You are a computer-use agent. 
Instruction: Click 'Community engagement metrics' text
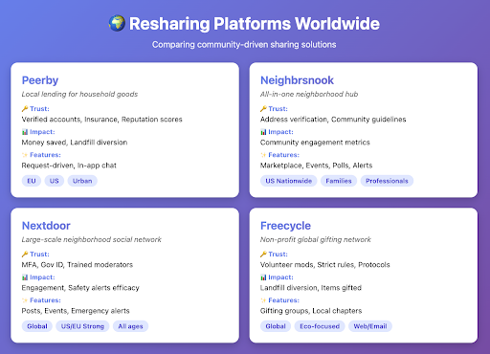pyautogui.click(x=315, y=143)
